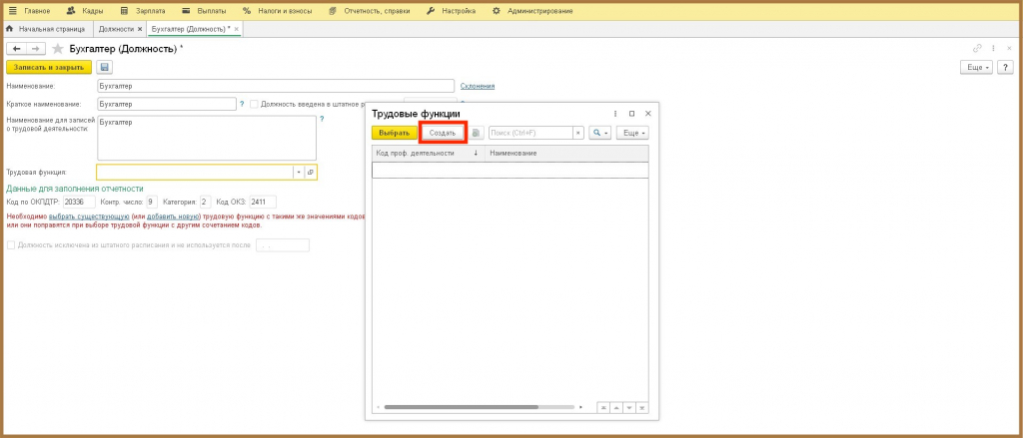Go forward with right arrow button

pyautogui.click(x=37, y=49)
